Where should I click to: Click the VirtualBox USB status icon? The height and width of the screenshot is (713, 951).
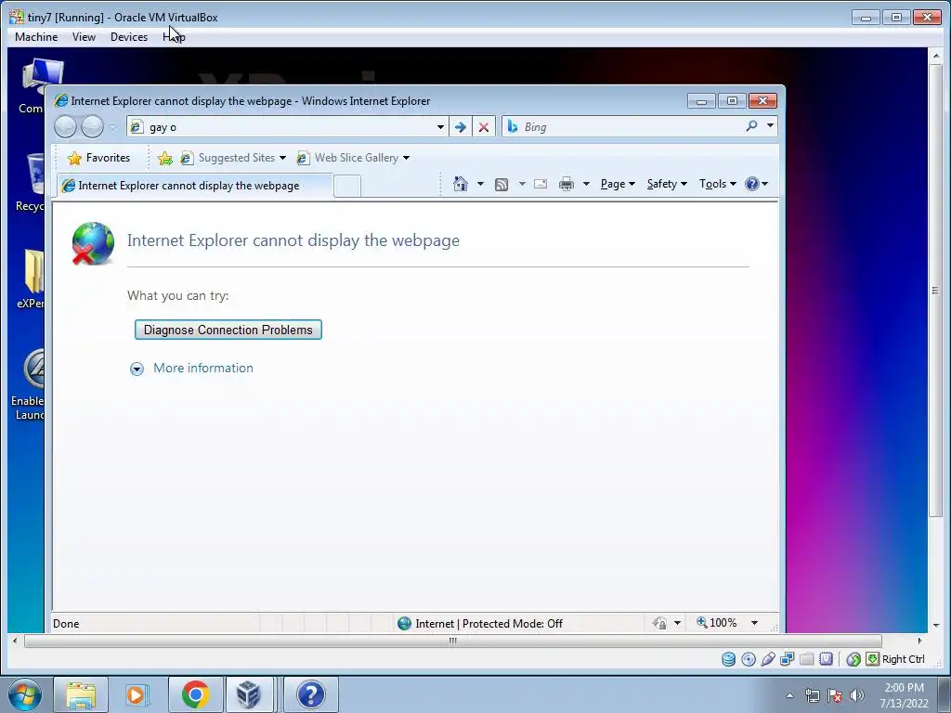point(768,659)
